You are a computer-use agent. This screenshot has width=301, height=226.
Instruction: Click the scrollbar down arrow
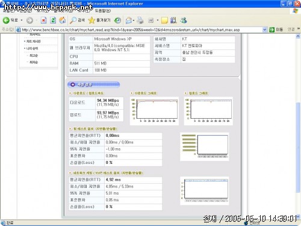point(298,216)
